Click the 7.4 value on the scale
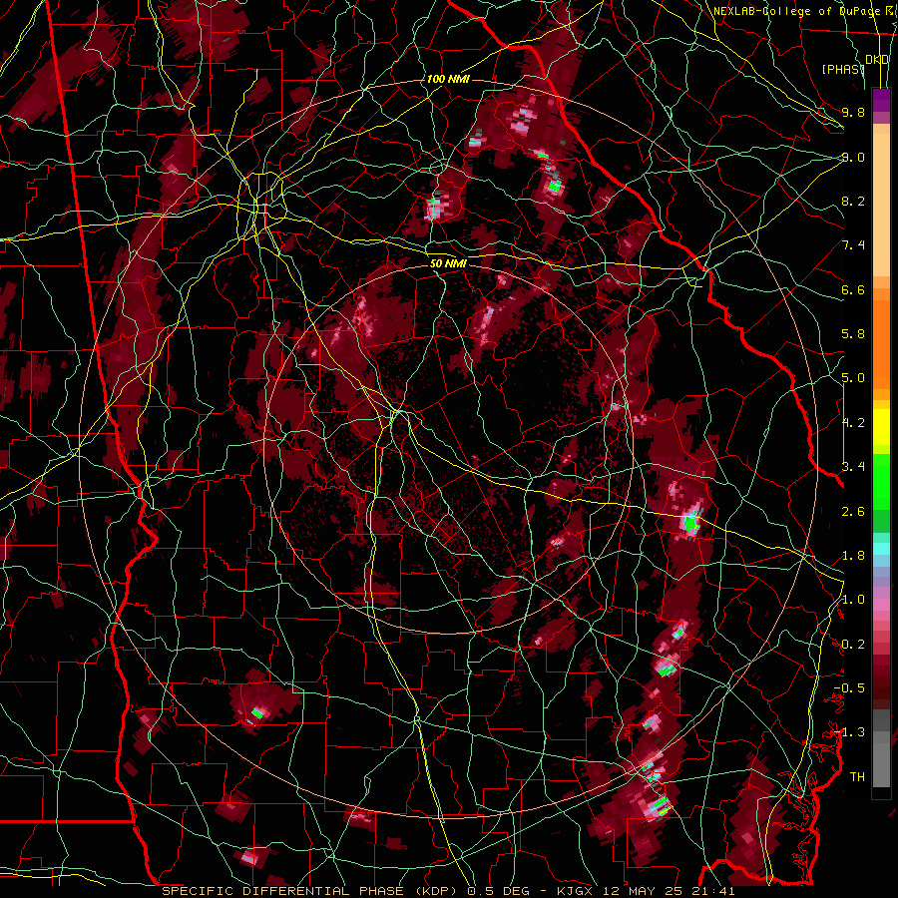 click(853, 245)
